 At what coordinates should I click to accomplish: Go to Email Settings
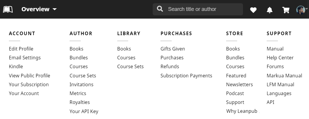(x=25, y=58)
